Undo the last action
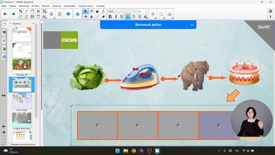This screenshot has height=155, width=275. point(21,11)
